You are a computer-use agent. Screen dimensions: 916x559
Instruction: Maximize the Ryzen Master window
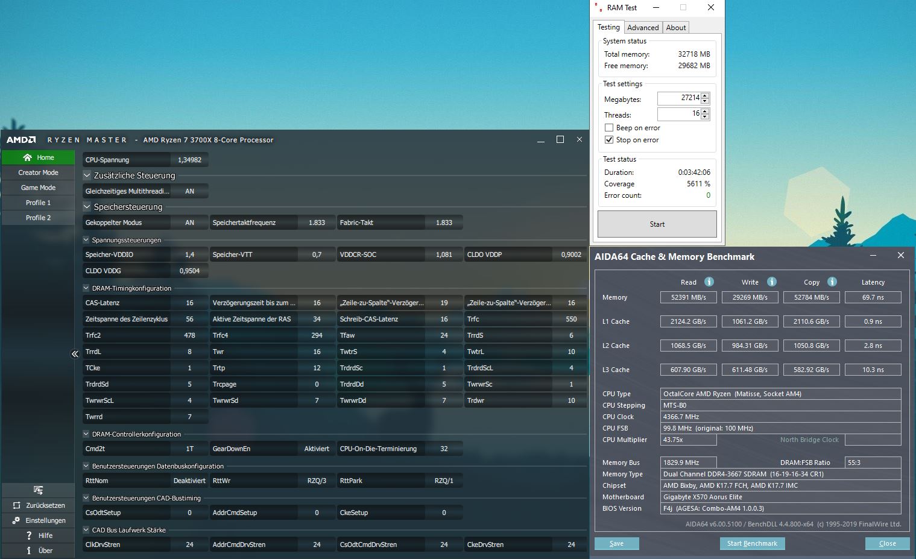click(560, 139)
